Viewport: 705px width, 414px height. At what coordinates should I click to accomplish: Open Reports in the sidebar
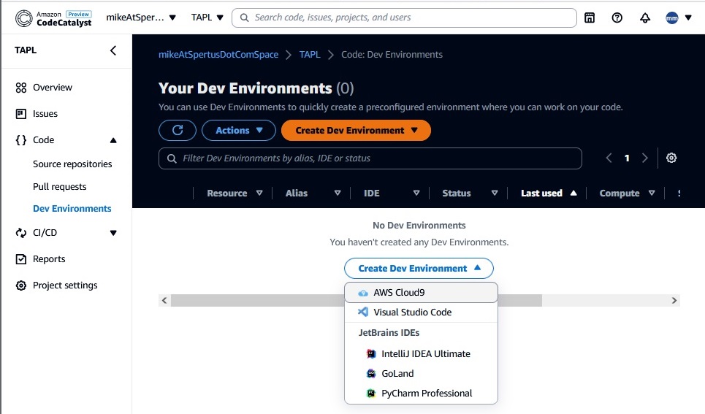[x=49, y=259]
